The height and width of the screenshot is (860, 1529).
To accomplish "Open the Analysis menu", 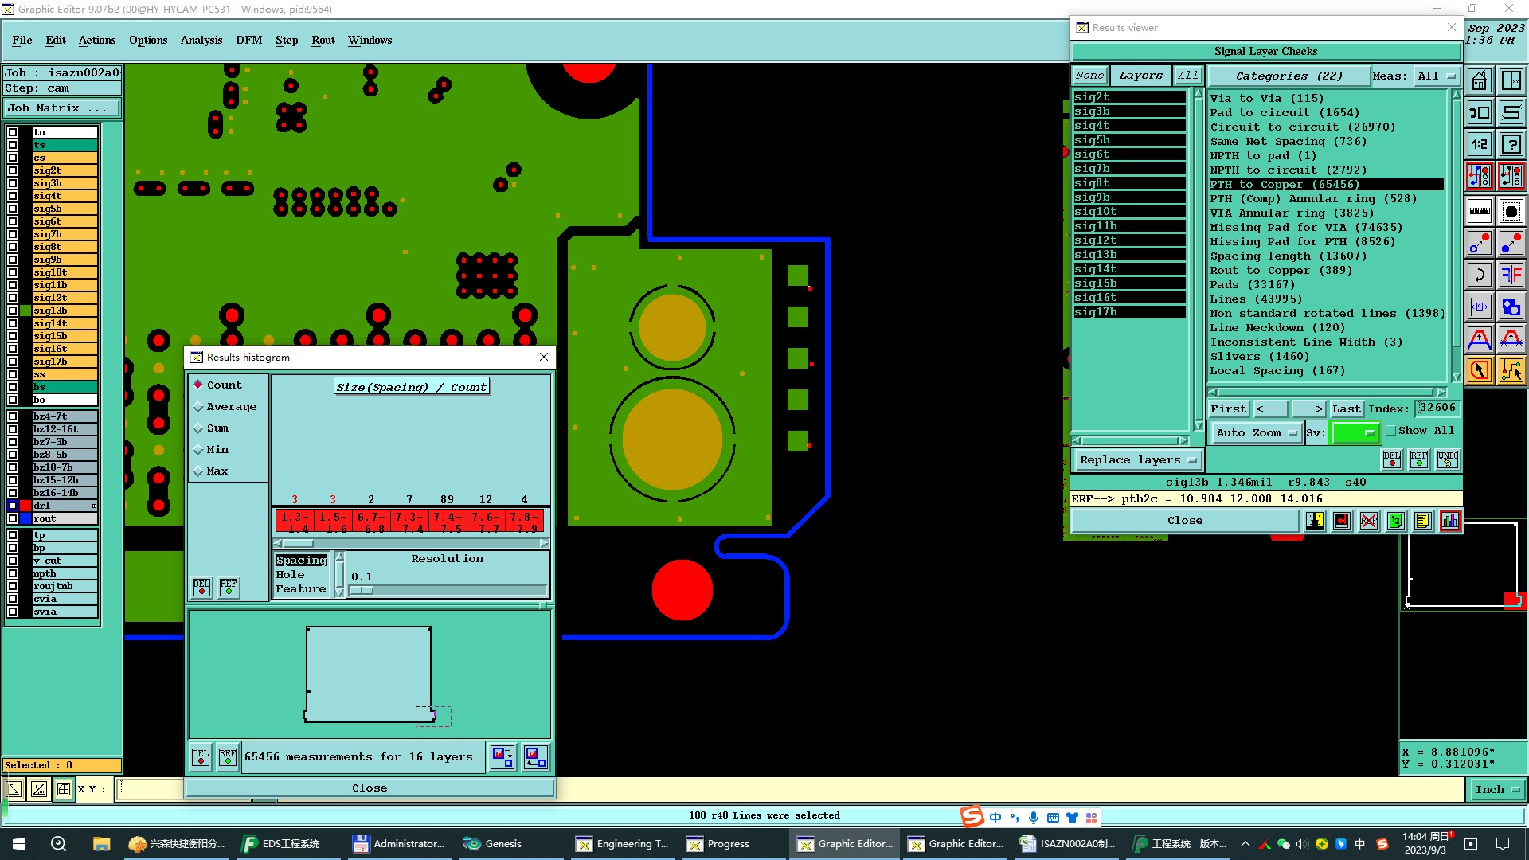I will click(x=201, y=40).
